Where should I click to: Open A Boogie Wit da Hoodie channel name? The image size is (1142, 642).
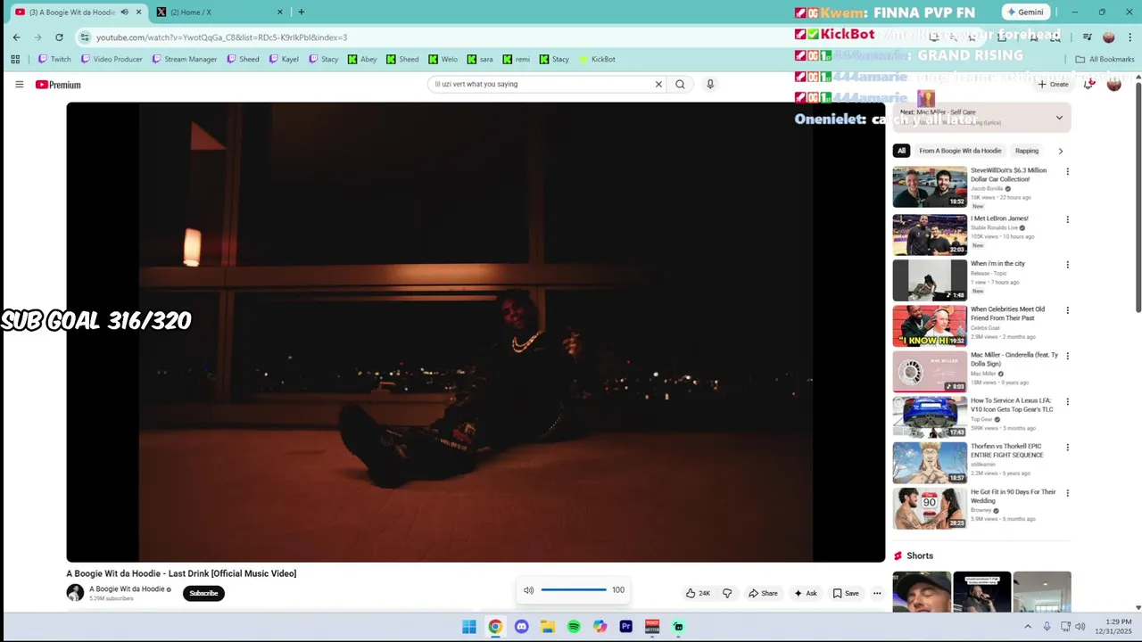tap(127, 588)
